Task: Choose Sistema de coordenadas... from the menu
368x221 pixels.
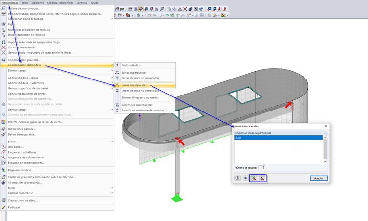Action: pos(57,8)
